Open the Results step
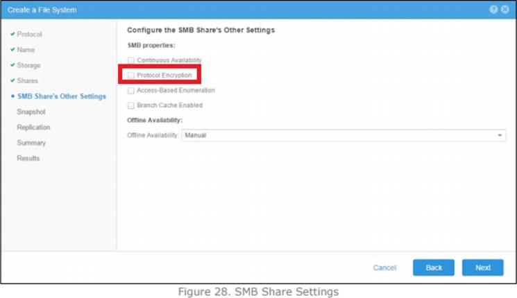 point(28,158)
